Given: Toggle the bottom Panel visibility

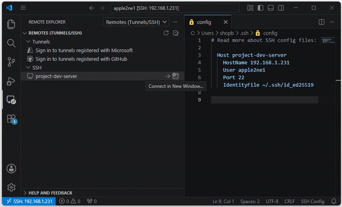Looking at the screenshot, I should point(271,8).
